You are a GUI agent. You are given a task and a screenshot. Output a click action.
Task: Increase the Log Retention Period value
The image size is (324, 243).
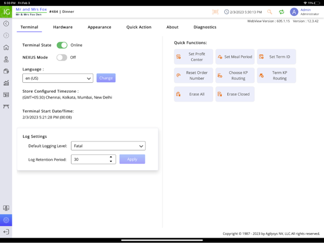click(x=111, y=157)
